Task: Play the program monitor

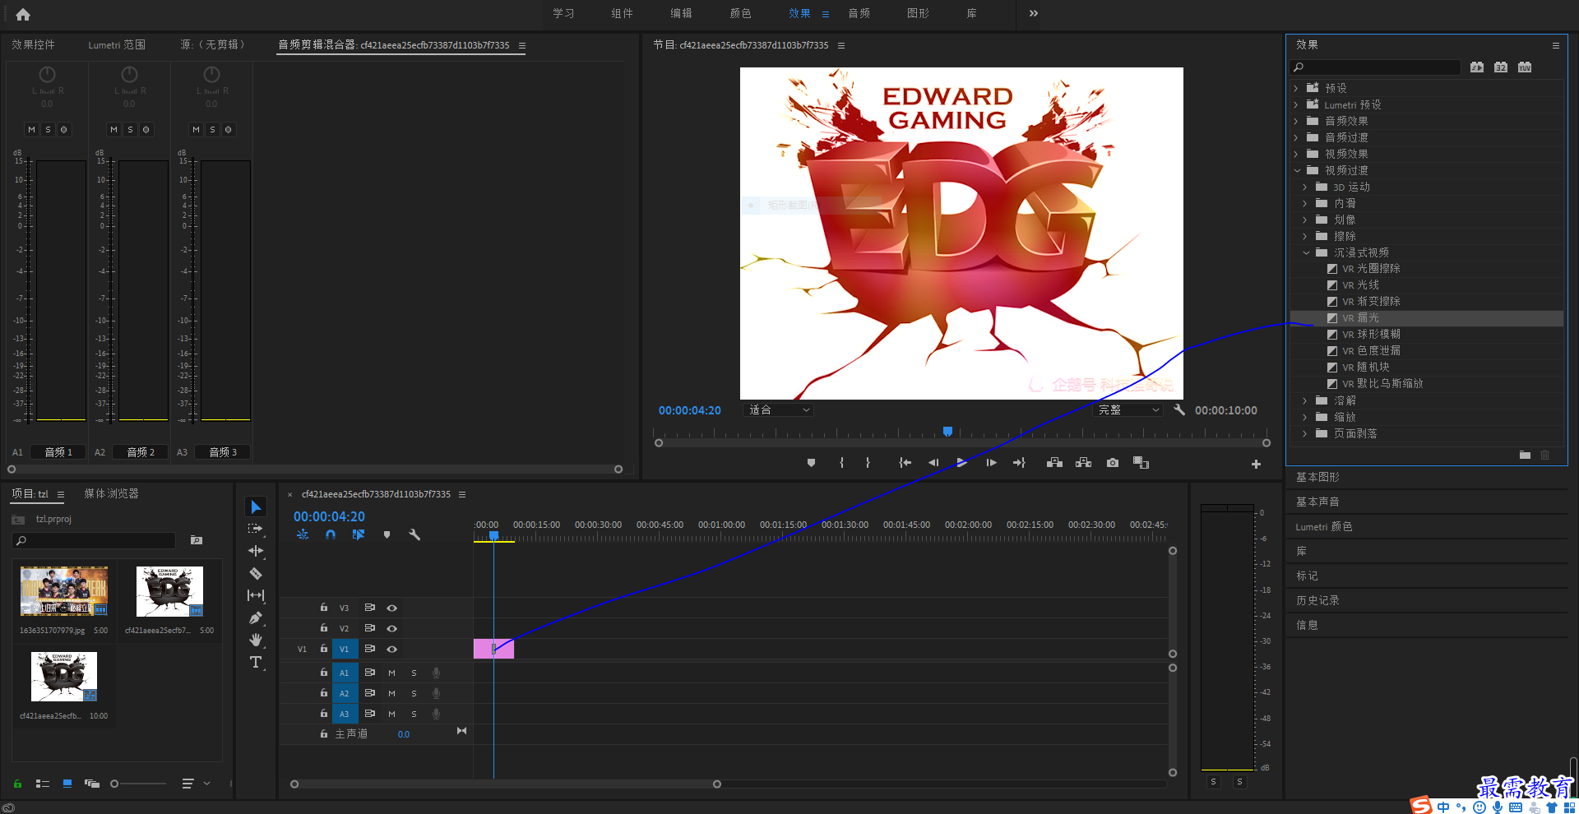Action: coord(961,463)
